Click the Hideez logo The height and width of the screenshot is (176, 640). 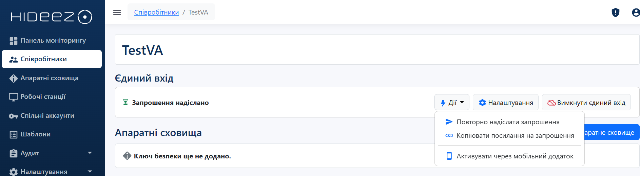pyautogui.click(x=52, y=17)
